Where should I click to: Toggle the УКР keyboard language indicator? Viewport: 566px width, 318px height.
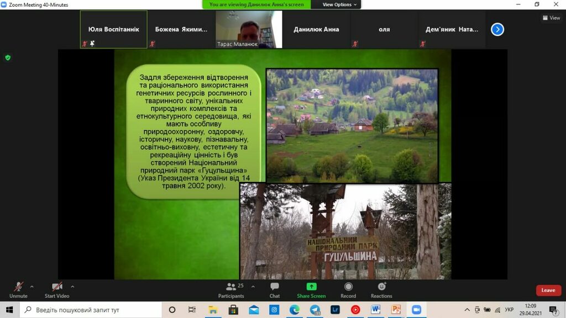click(509, 310)
